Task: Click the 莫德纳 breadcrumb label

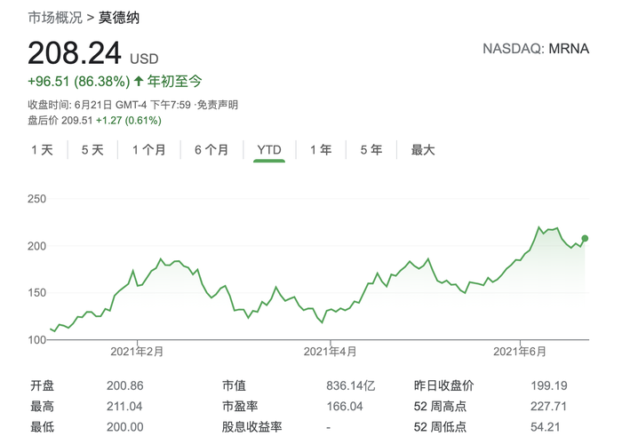Action: (x=119, y=18)
